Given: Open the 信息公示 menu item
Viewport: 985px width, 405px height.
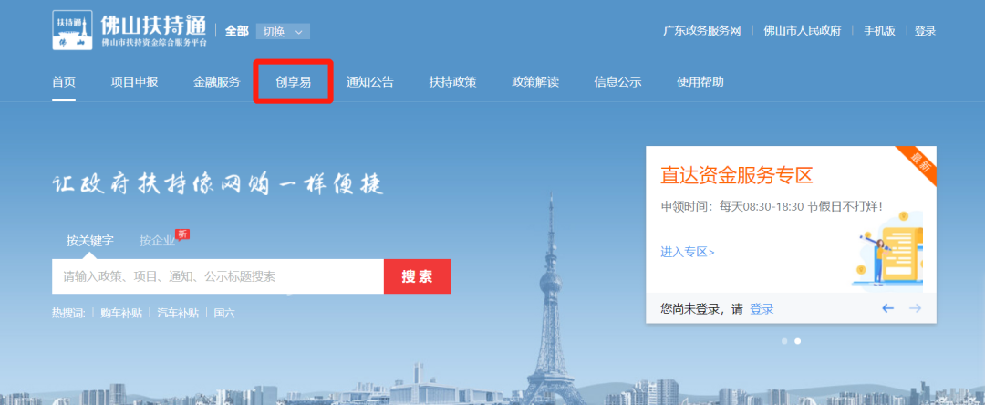Looking at the screenshot, I should [617, 81].
